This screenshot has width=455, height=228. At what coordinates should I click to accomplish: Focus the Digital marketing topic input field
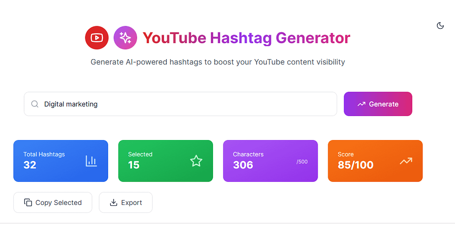(x=187, y=104)
